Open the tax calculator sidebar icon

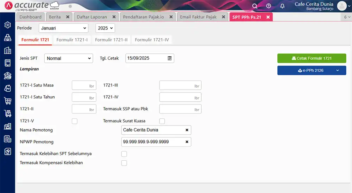(8, 139)
